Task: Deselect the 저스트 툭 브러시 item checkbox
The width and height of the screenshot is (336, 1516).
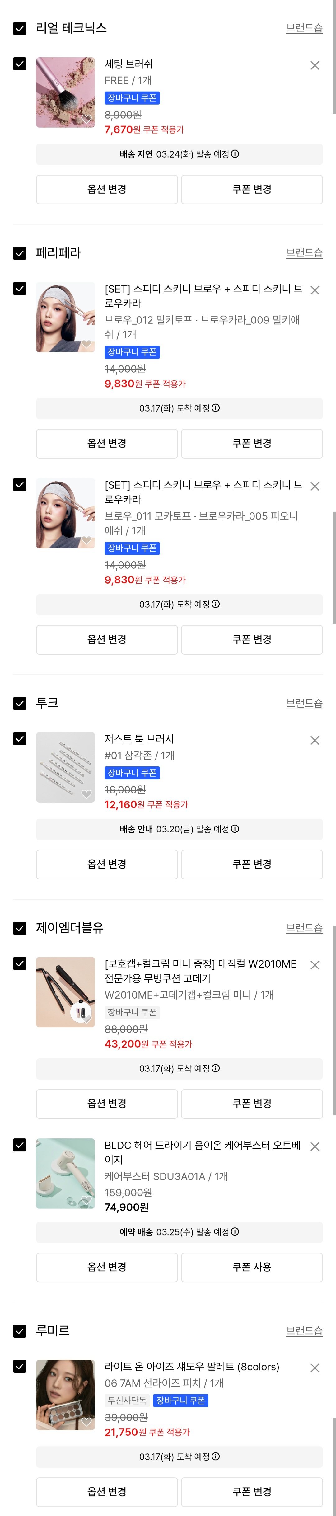Action: click(x=19, y=739)
